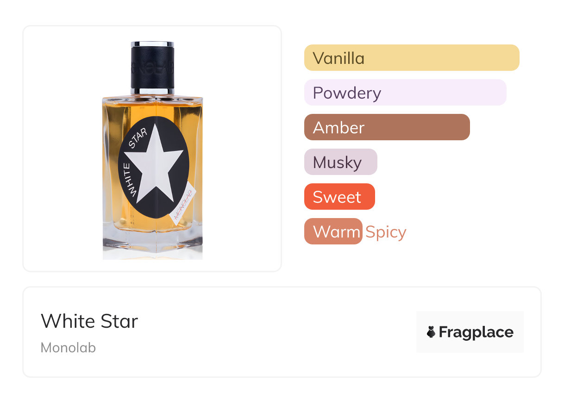Click the Fragplace wordmark text
The height and width of the screenshot is (400, 564).
tap(476, 332)
